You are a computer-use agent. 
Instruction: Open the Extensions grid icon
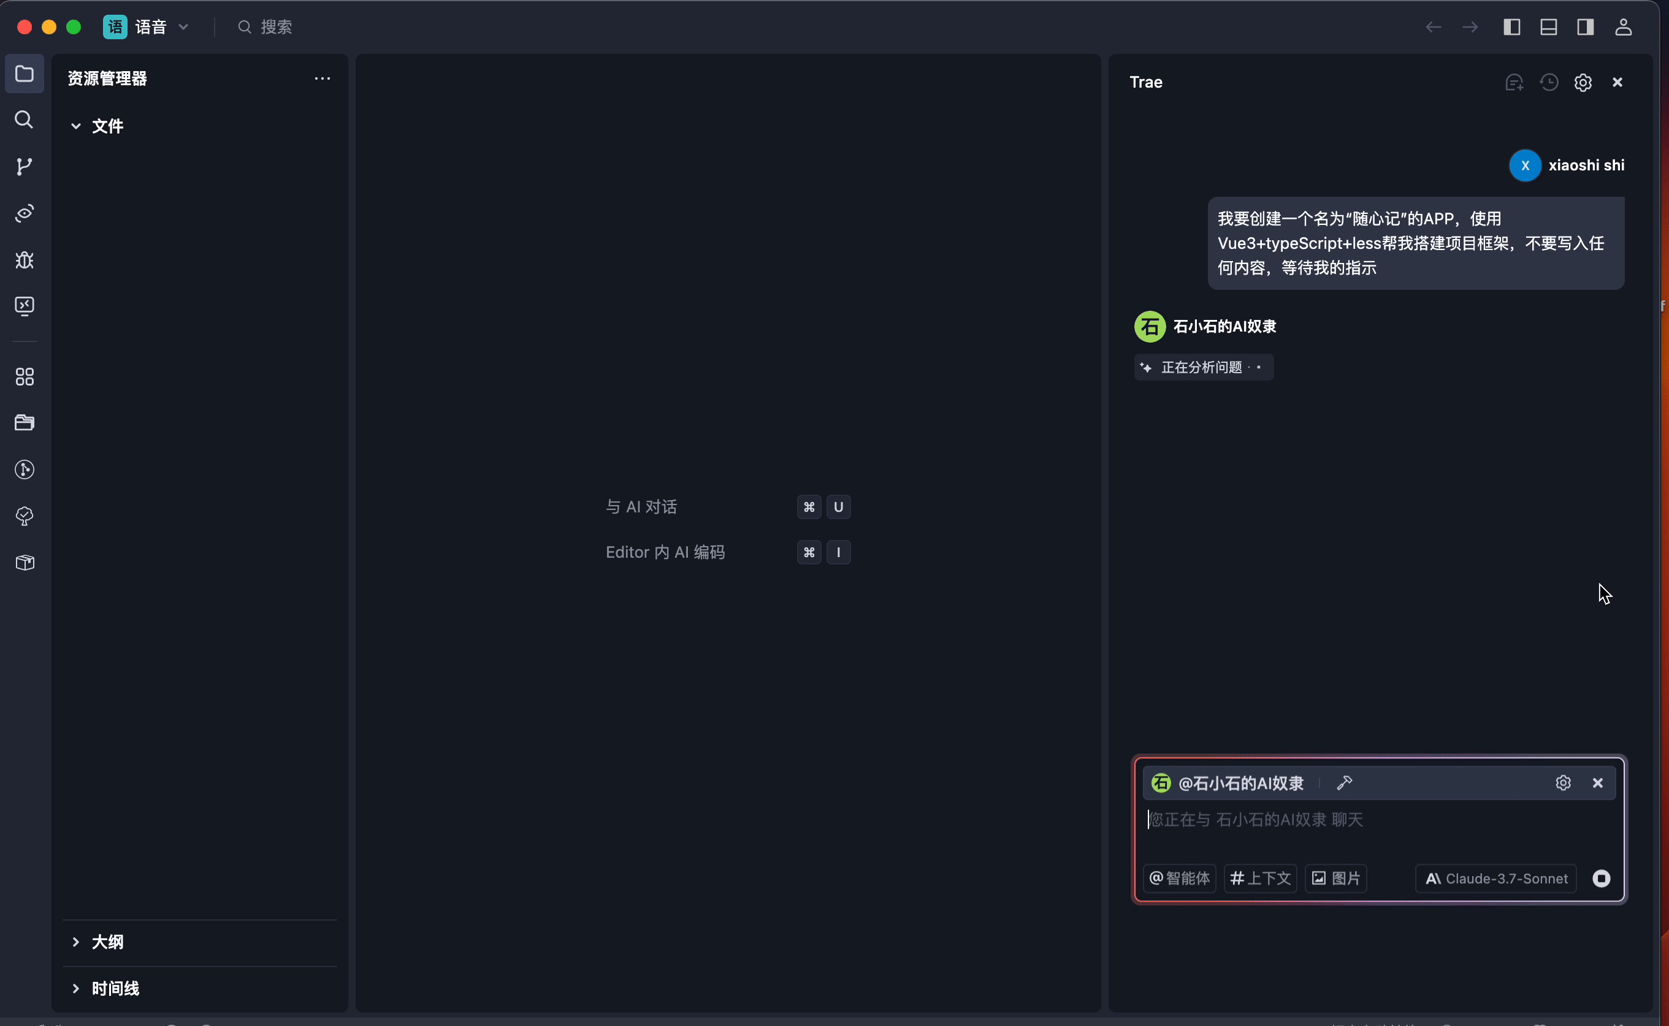click(25, 378)
